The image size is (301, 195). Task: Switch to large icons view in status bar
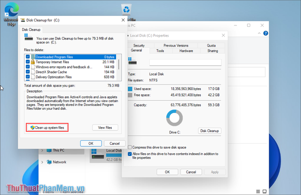264,192
